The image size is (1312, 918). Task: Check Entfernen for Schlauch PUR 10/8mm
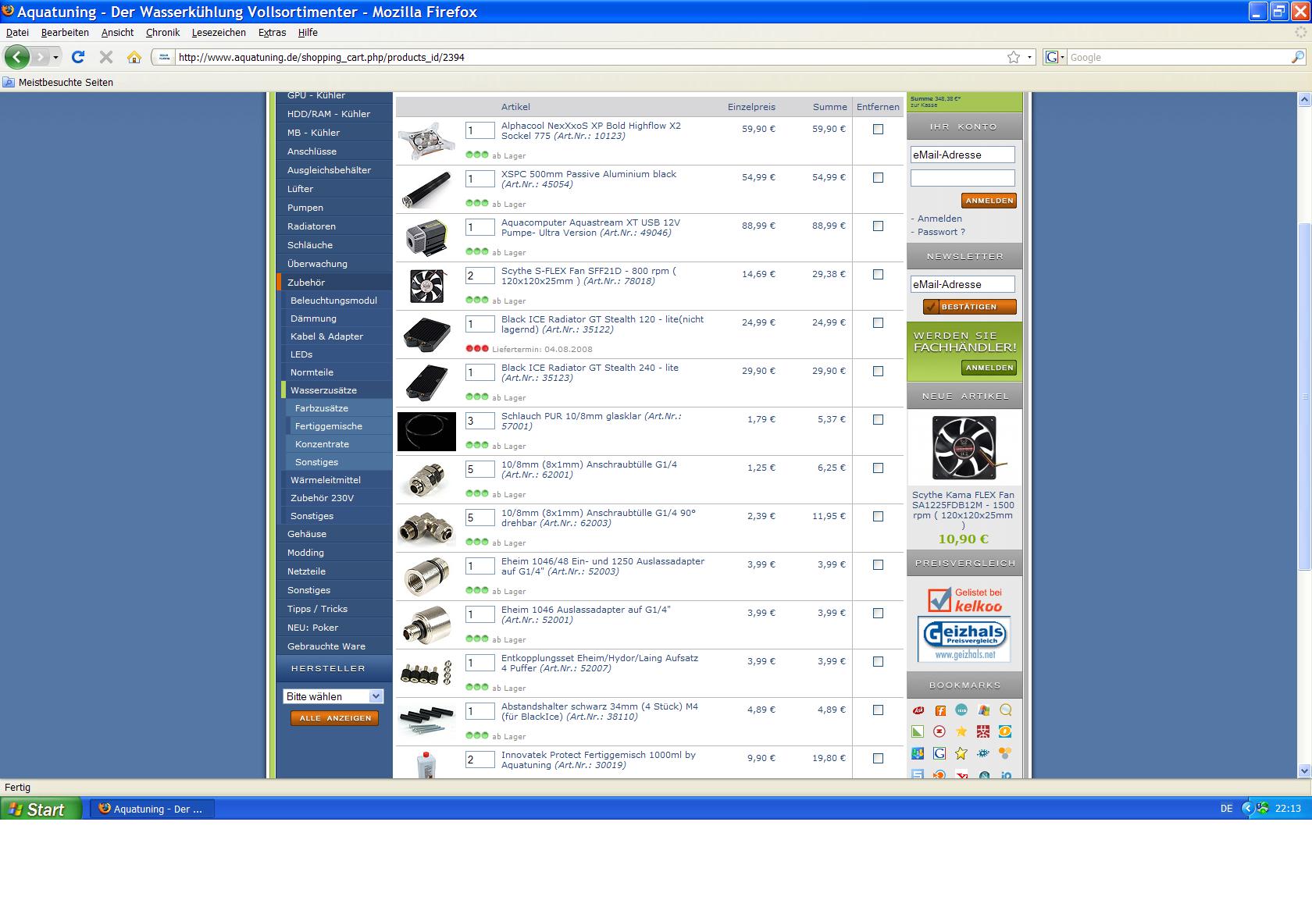[x=878, y=420]
